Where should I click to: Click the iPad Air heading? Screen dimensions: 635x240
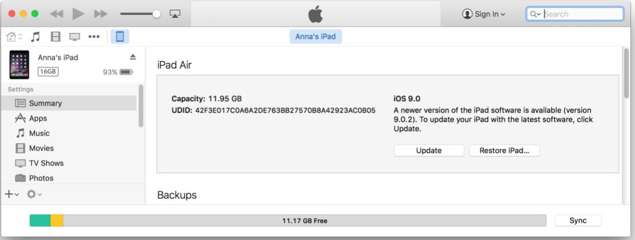tap(174, 65)
